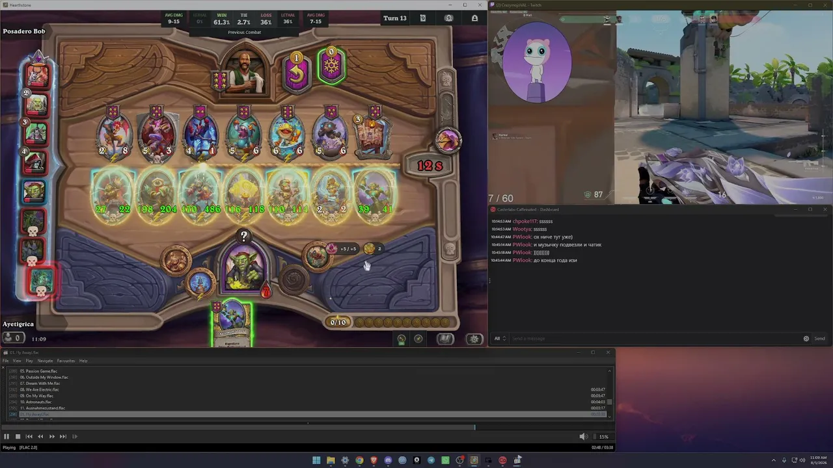This screenshot has width=833, height=468.
Task: Skip to next track in music player
Action: click(x=63, y=437)
